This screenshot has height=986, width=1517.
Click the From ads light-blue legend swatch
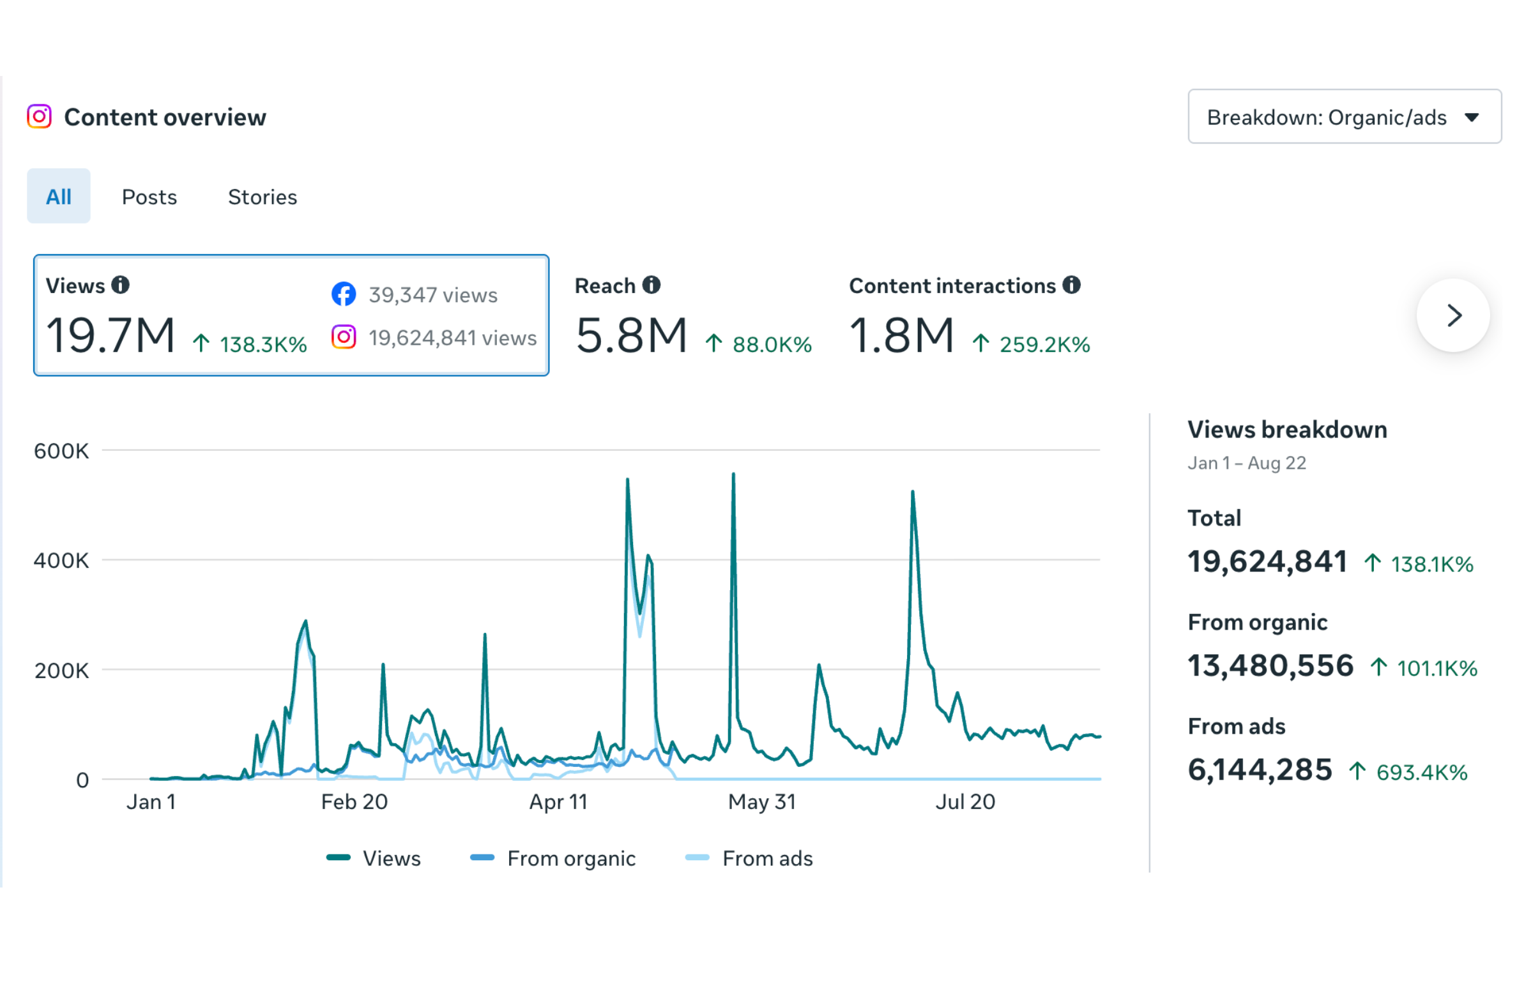pos(698,858)
